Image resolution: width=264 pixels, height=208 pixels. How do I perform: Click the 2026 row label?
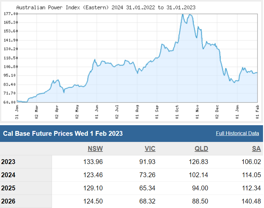click(8, 201)
